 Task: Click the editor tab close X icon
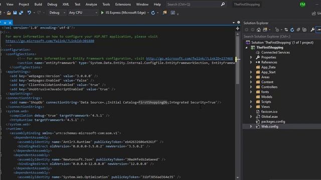click(10, 23)
